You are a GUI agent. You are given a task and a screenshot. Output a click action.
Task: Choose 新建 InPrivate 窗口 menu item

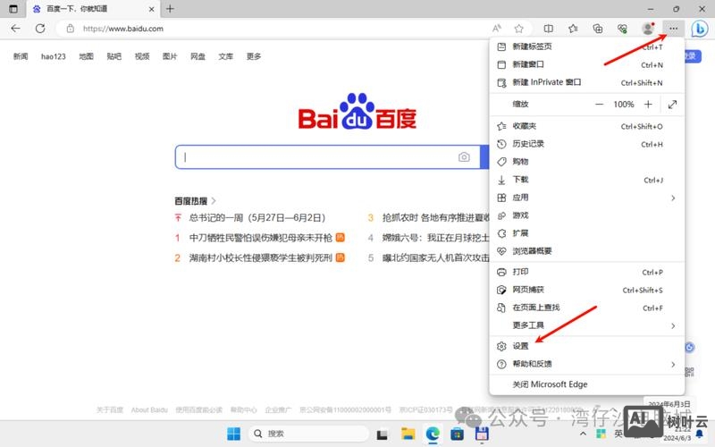tap(586, 82)
